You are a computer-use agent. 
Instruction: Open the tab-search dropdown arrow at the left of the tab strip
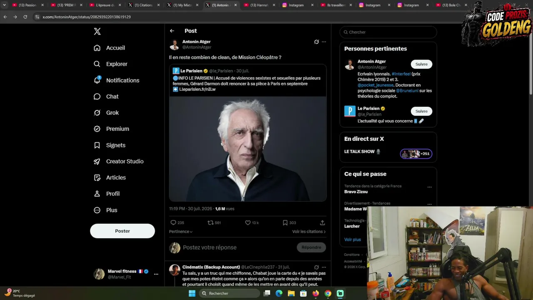pos(4,5)
